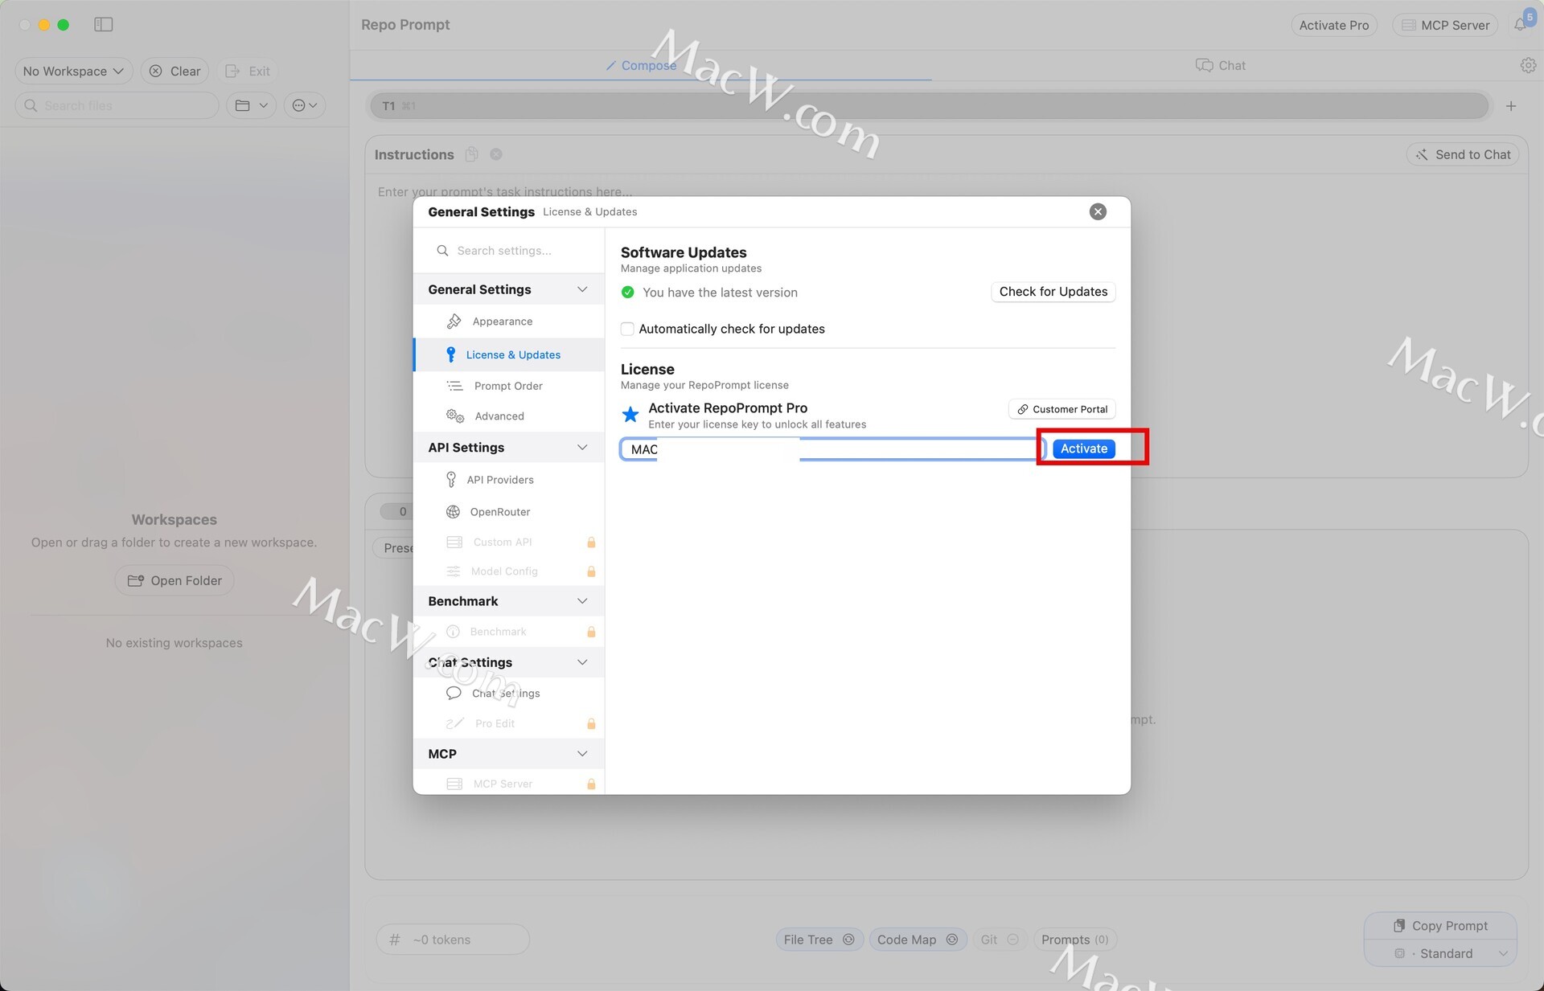1544x991 pixels.
Task: Collapse the API Settings section
Action: pos(582,448)
